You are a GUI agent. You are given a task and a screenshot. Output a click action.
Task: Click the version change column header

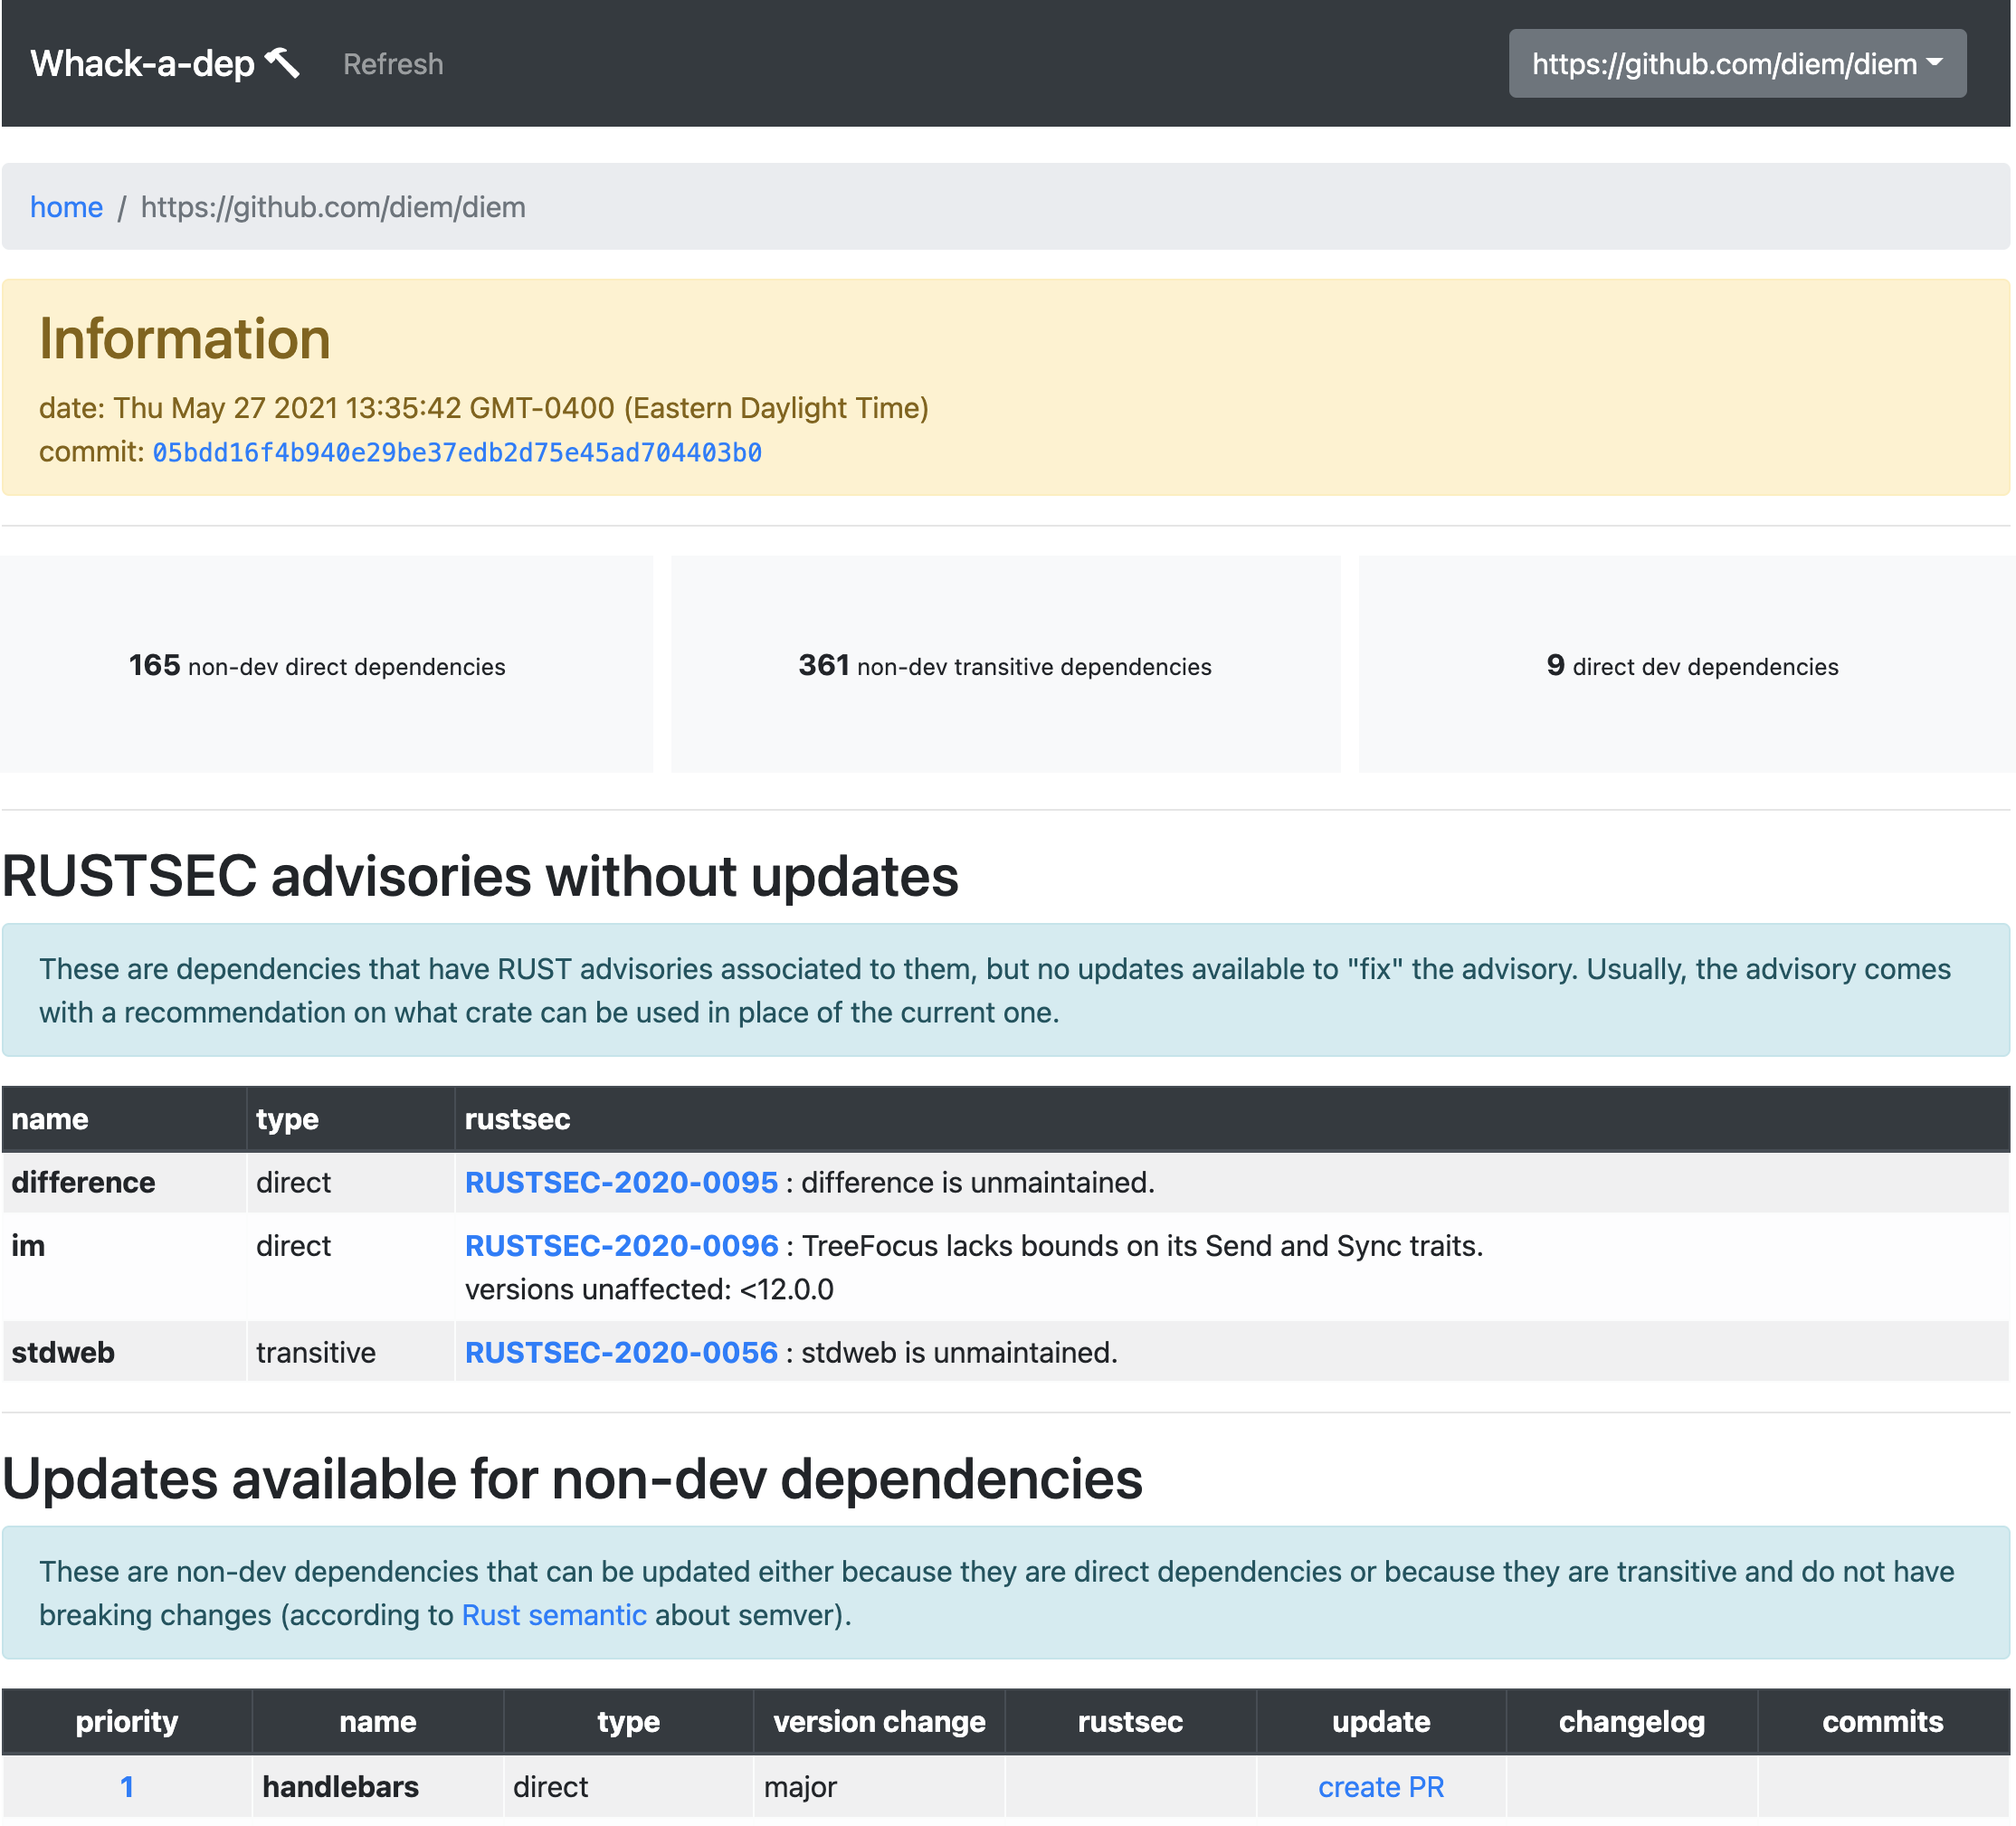coord(879,1721)
